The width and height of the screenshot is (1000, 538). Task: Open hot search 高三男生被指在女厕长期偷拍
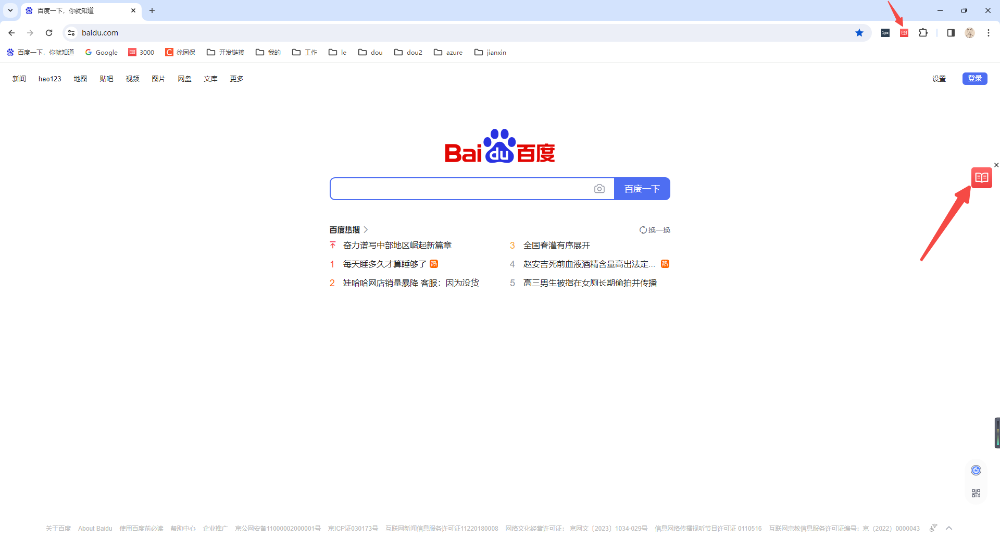590,283
